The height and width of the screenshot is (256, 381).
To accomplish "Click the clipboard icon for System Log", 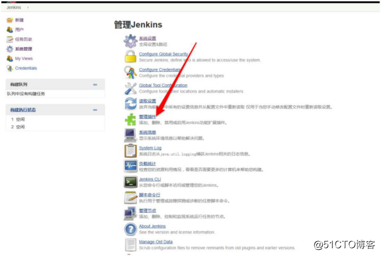I will (131, 151).
